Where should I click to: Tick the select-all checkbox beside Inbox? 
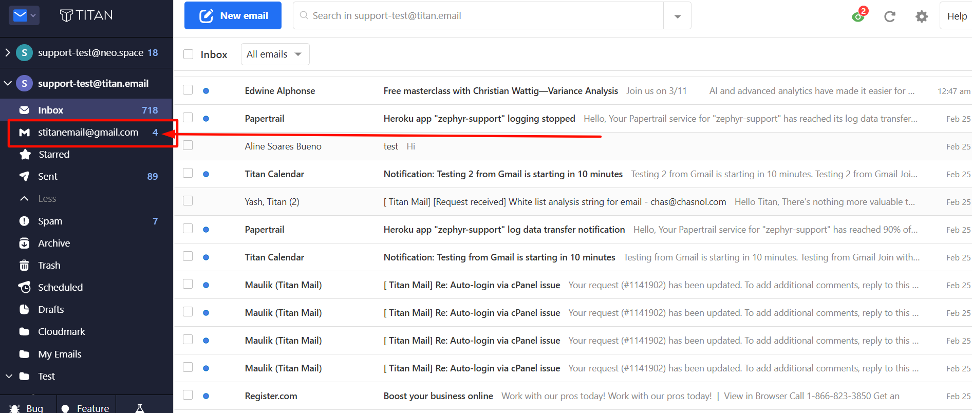[189, 54]
